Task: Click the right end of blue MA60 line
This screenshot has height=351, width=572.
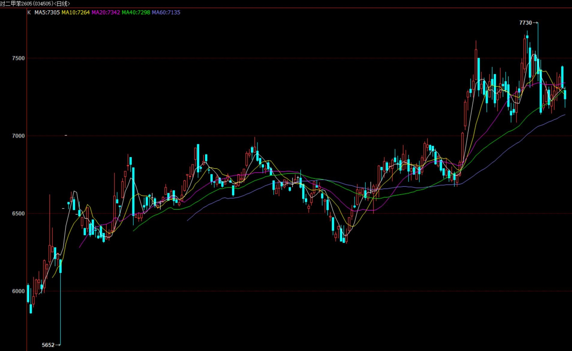Action: click(565, 115)
